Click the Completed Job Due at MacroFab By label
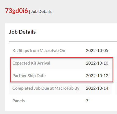The width and height of the screenshot is (117, 114). coord(46,88)
